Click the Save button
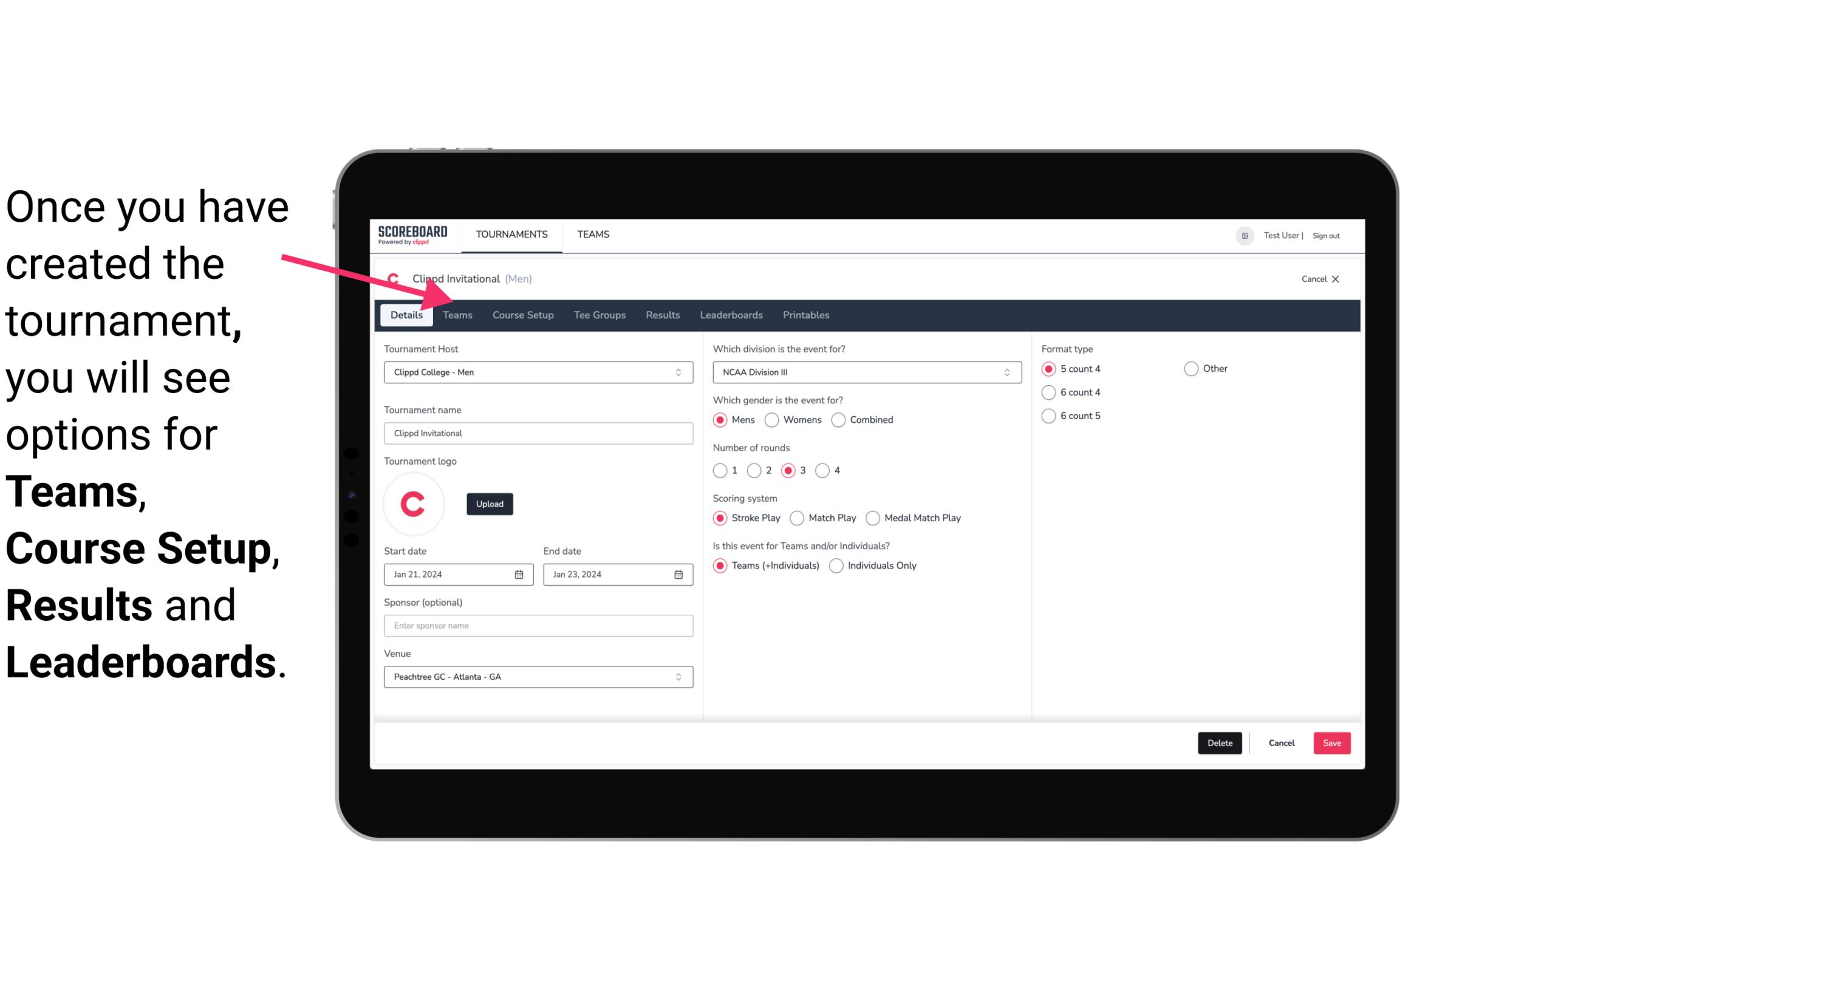The height and width of the screenshot is (989, 1838). [1331, 743]
